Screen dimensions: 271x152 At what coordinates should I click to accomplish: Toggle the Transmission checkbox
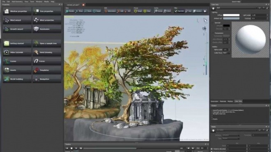(x=213, y=33)
